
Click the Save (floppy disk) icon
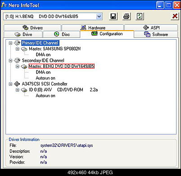pos(113,16)
